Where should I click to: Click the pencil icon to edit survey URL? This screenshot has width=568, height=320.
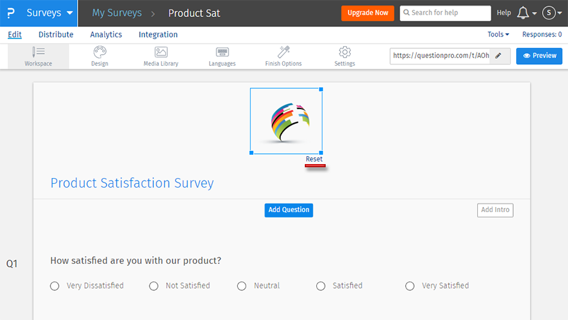(499, 56)
